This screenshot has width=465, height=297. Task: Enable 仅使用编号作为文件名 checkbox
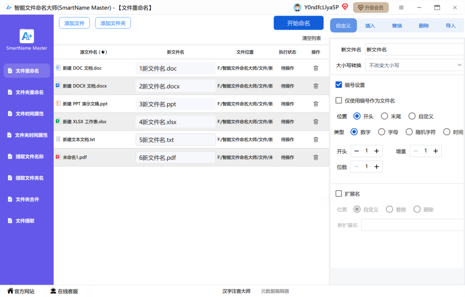tap(339, 101)
